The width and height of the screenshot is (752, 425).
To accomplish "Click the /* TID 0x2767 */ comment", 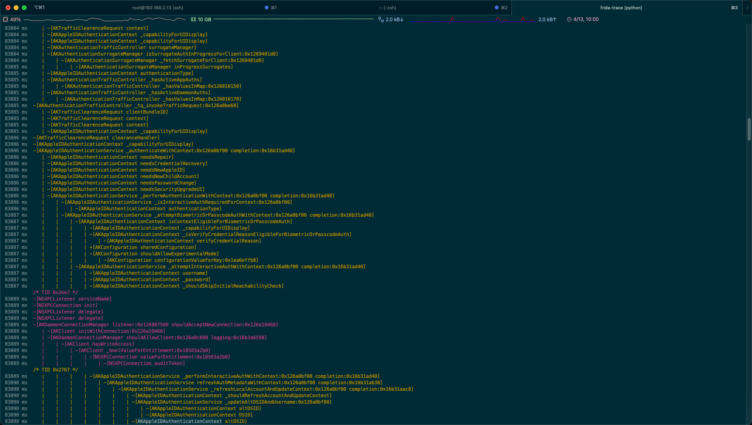I will point(56,370).
